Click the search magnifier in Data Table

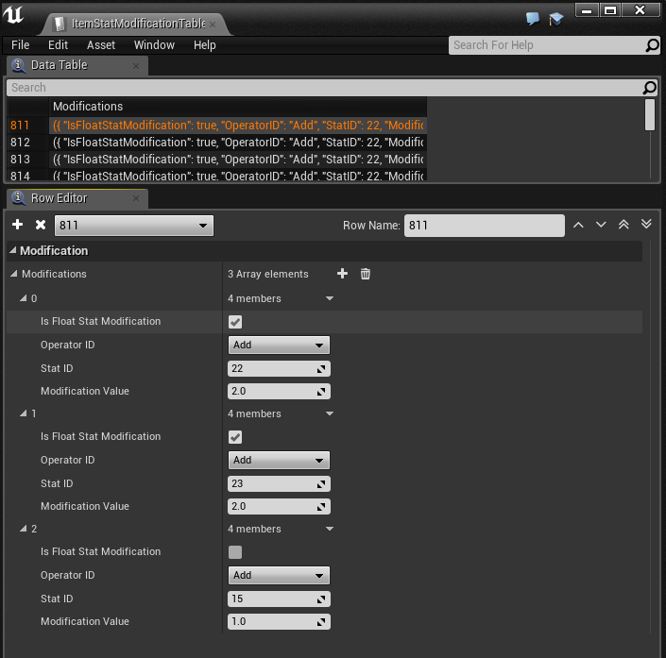649,88
